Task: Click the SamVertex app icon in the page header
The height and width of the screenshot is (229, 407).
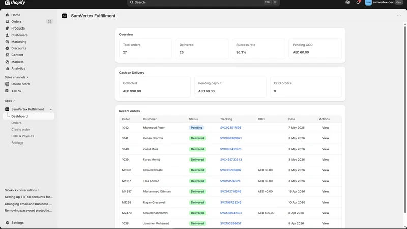Action: [x=65, y=16]
